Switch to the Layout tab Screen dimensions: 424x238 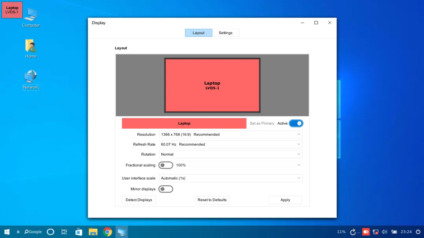[199, 33]
